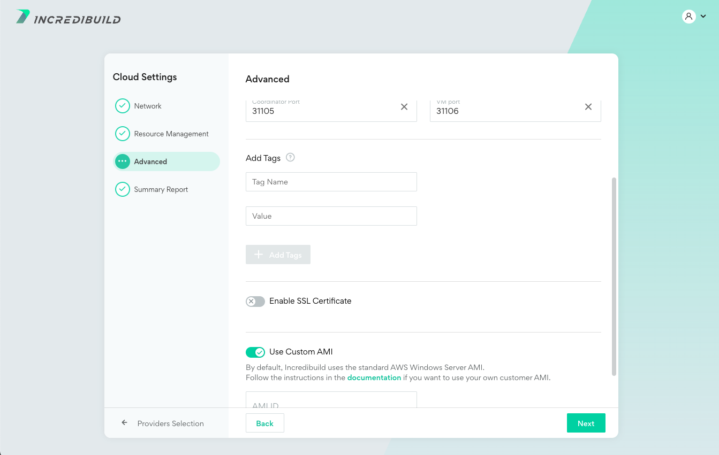The width and height of the screenshot is (719, 455).
Task: Click the Network step checkmark icon
Action: click(x=123, y=106)
